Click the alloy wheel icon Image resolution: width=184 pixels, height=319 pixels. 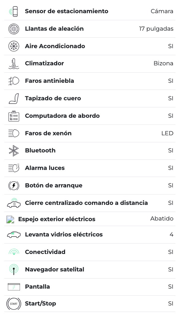click(x=13, y=29)
